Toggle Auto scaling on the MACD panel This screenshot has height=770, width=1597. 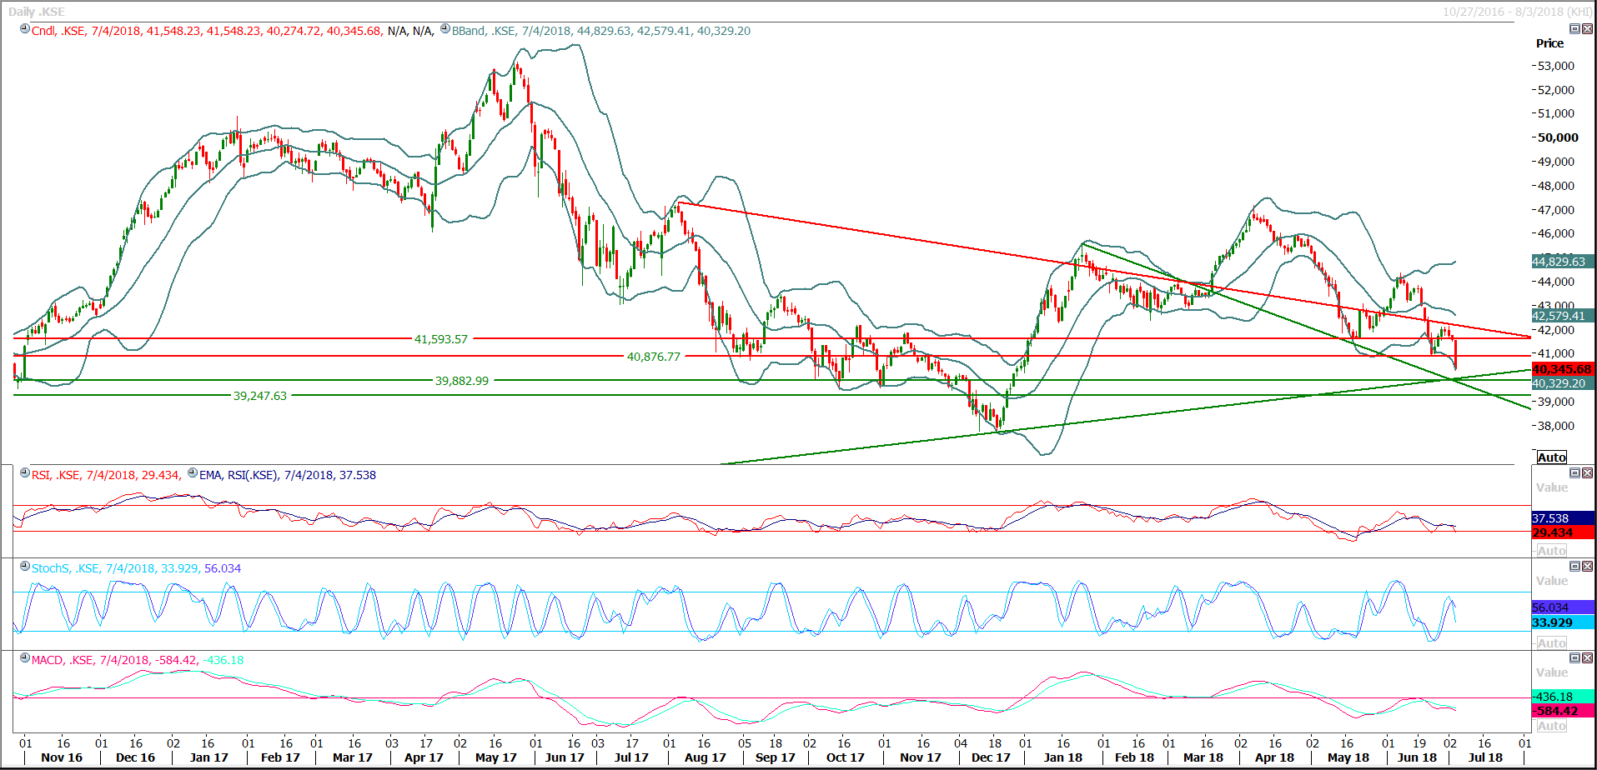(1551, 726)
